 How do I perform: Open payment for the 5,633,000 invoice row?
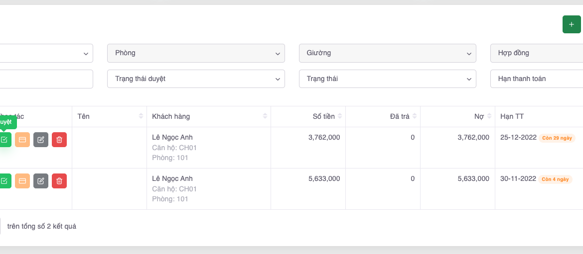pyautogui.click(x=22, y=181)
